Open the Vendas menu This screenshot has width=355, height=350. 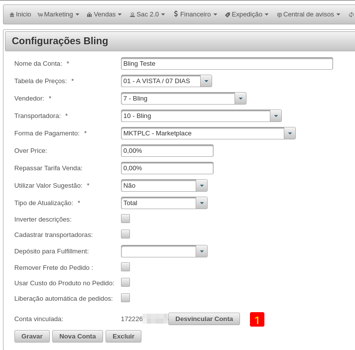point(105,14)
